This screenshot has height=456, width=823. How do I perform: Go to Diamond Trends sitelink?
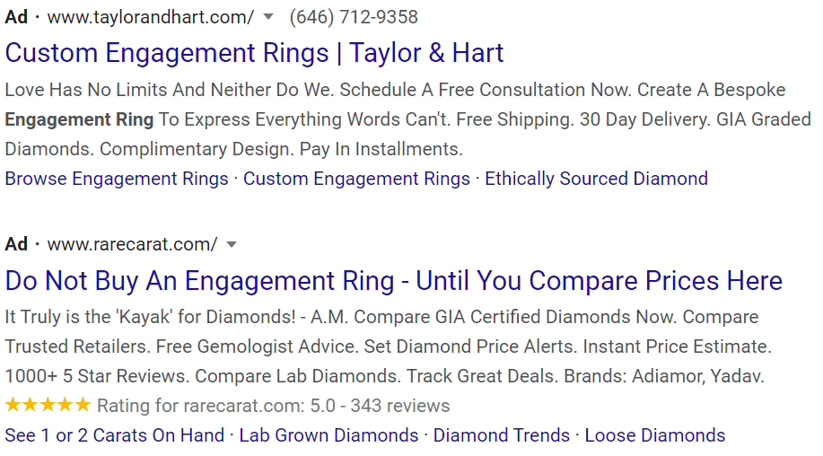click(x=501, y=435)
